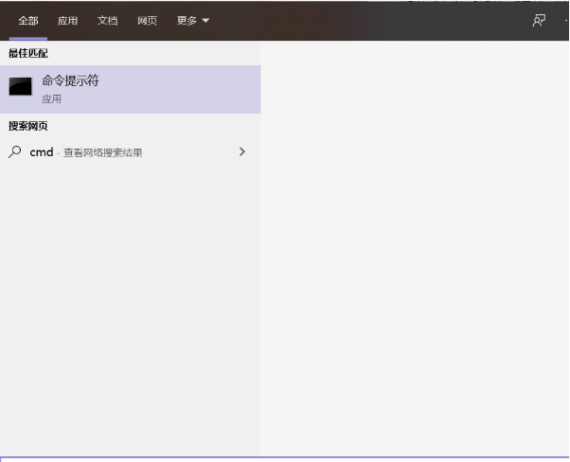Viewport: 570px width, 462px height.
Task: Switch to the 文档 tab
Action: click(x=108, y=21)
